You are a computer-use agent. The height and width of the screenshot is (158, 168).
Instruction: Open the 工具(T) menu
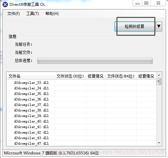click(32, 14)
